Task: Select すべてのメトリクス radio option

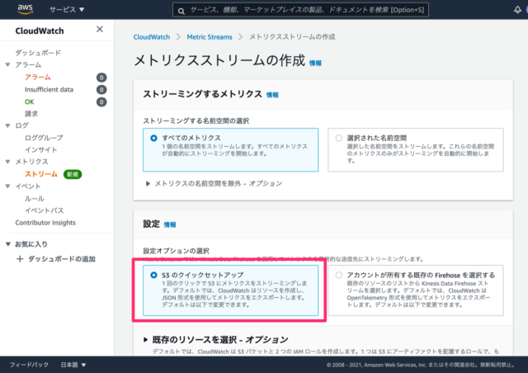Action: [x=153, y=138]
